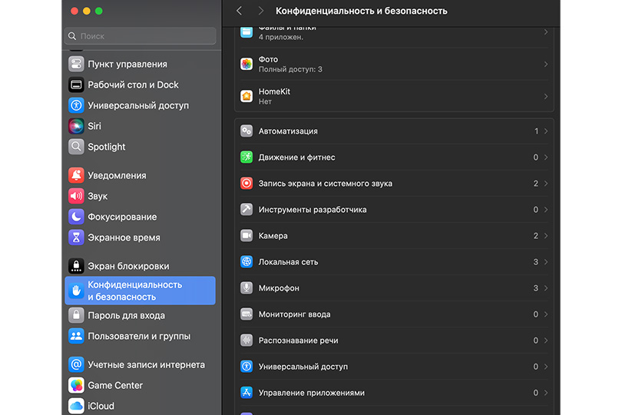The width and height of the screenshot is (622, 415).
Task: Go back with the left arrow
Action: pos(239,11)
